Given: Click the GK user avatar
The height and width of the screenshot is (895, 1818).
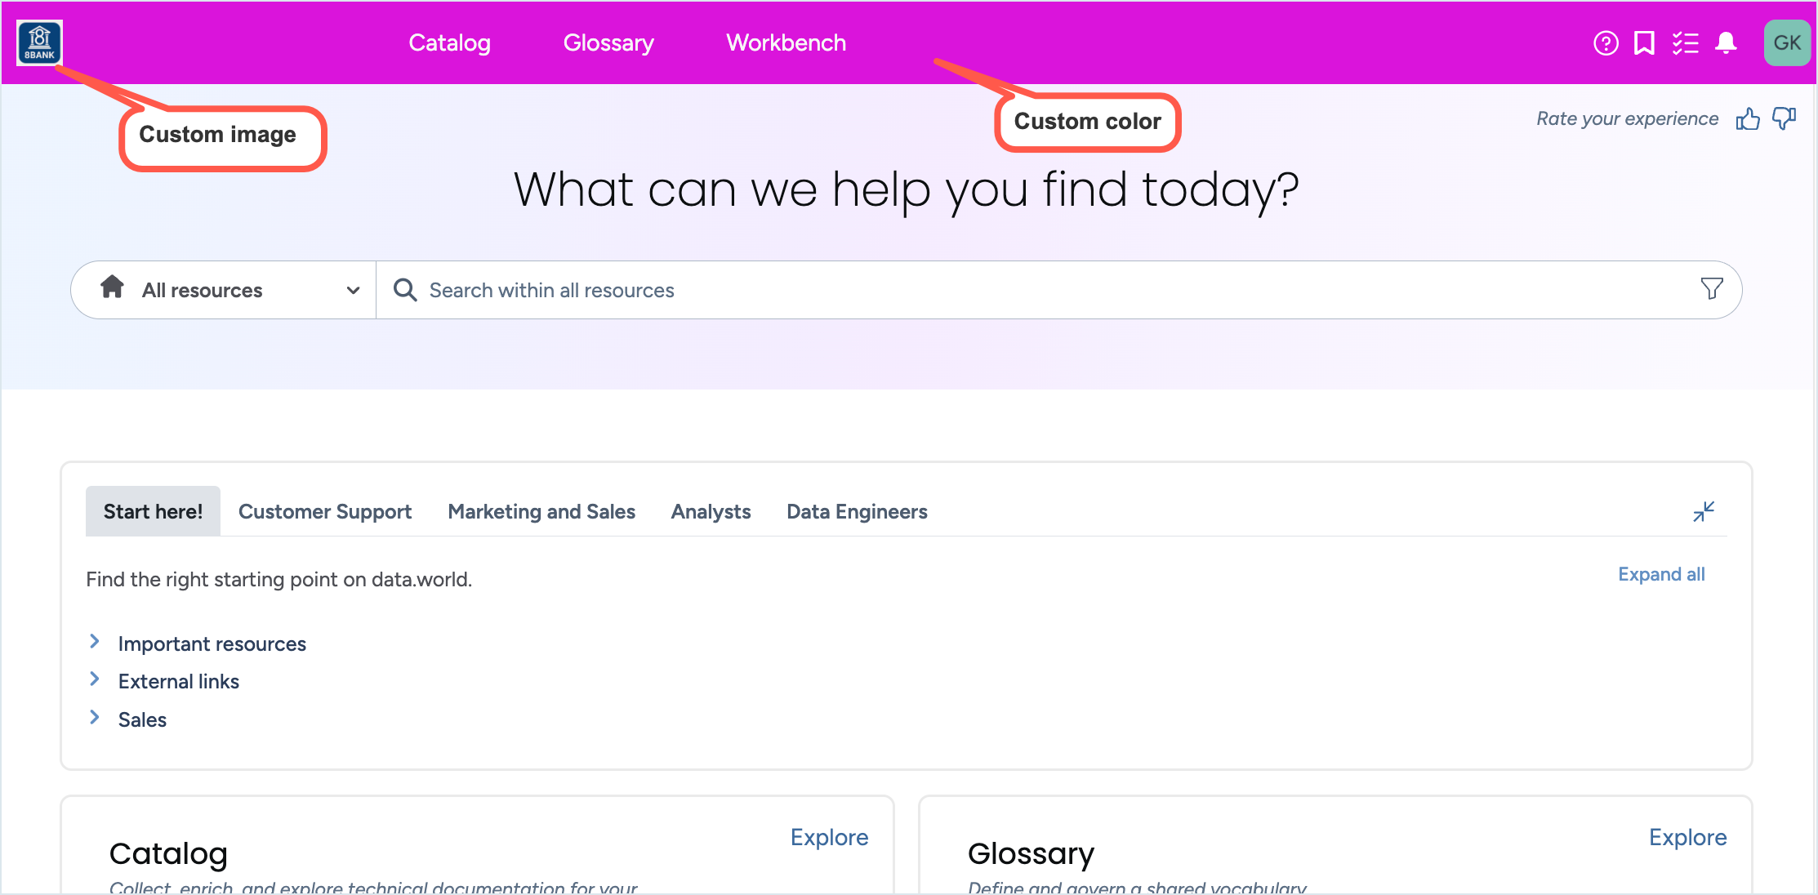Looking at the screenshot, I should click(1786, 43).
